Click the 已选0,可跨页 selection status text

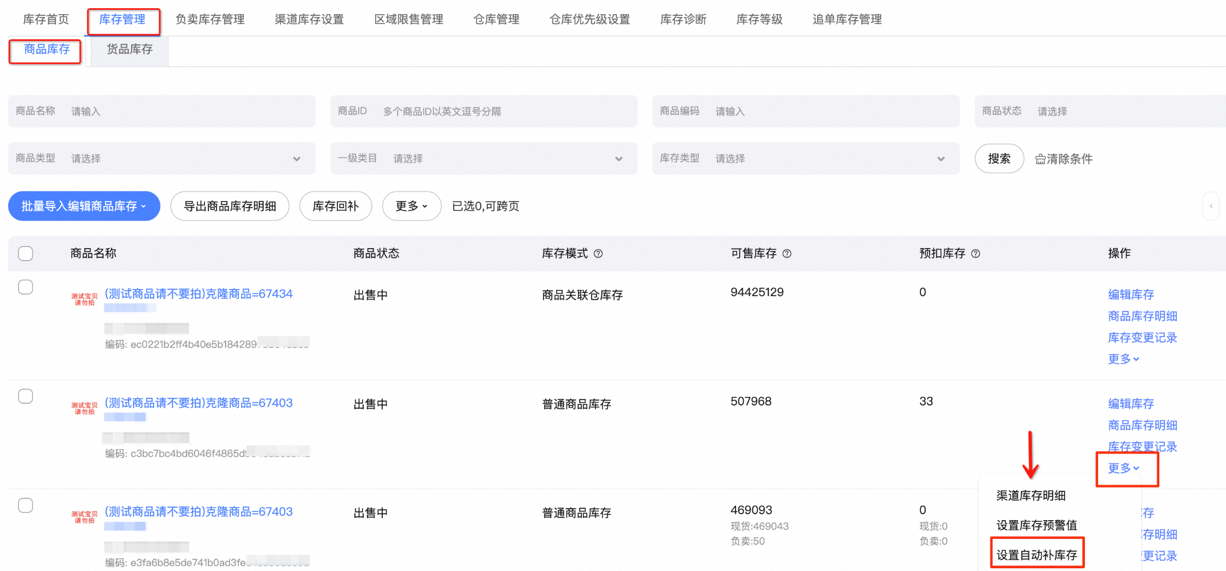pos(486,206)
